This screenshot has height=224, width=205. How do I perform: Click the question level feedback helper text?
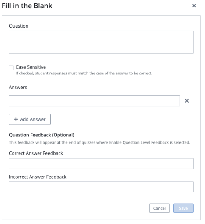pyautogui.click(x=99, y=142)
